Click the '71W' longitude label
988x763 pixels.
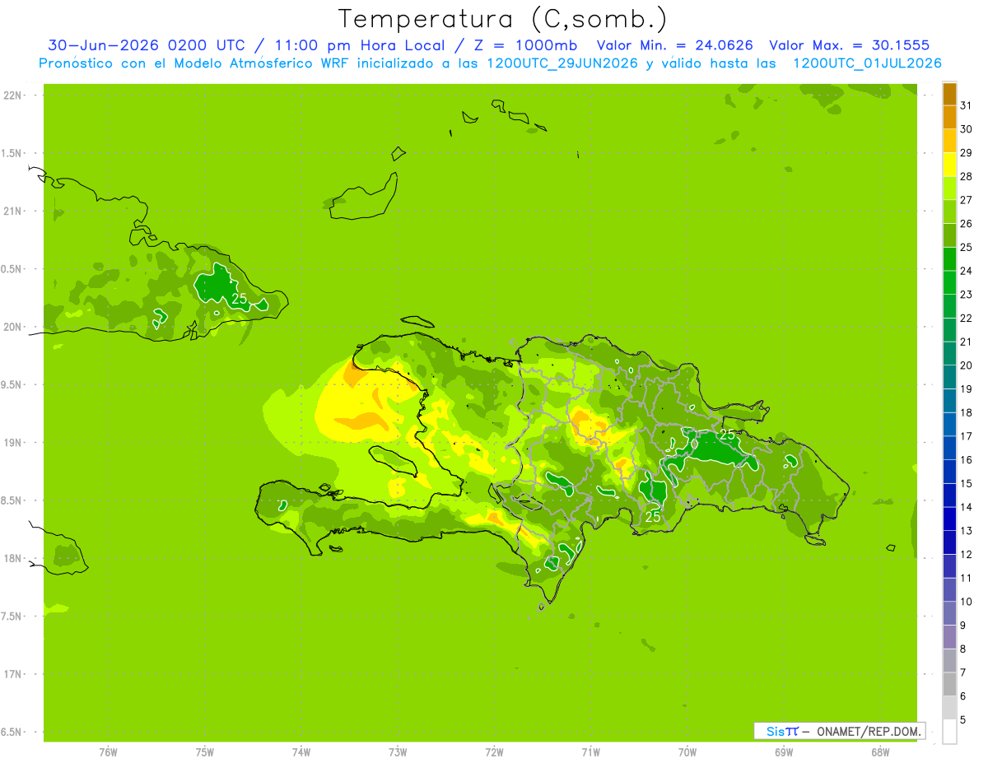click(590, 751)
